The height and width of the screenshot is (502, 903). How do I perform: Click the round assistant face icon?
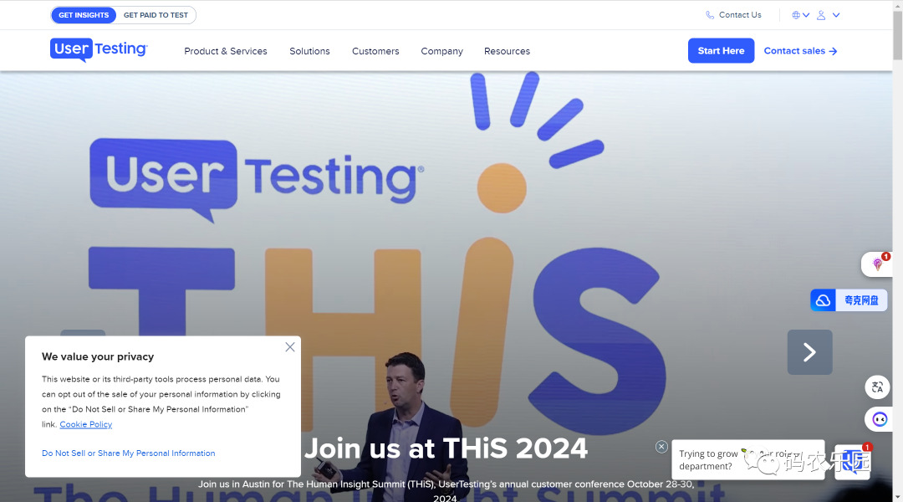(879, 419)
